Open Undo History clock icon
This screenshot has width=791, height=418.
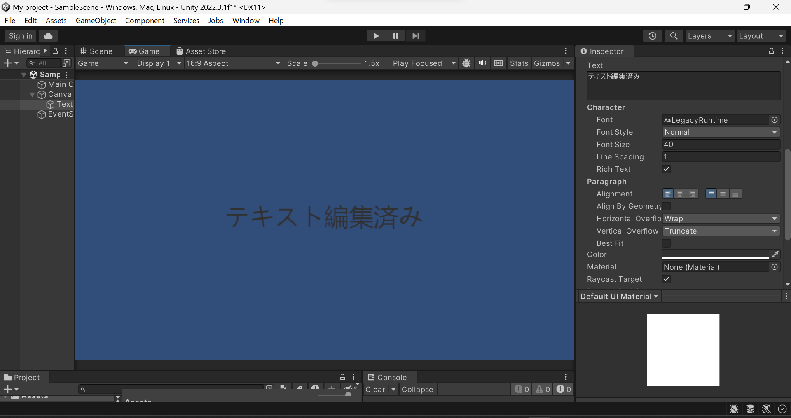(653, 36)
